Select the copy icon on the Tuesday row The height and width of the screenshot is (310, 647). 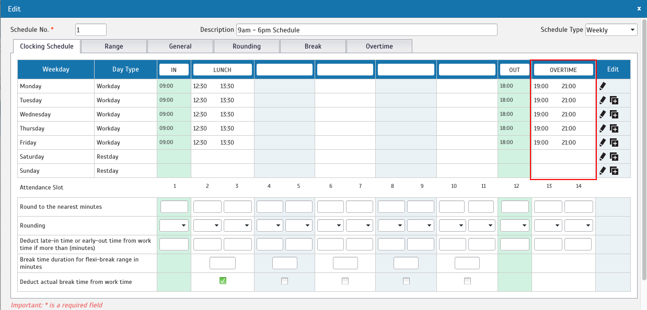click(x=614, y=100)
